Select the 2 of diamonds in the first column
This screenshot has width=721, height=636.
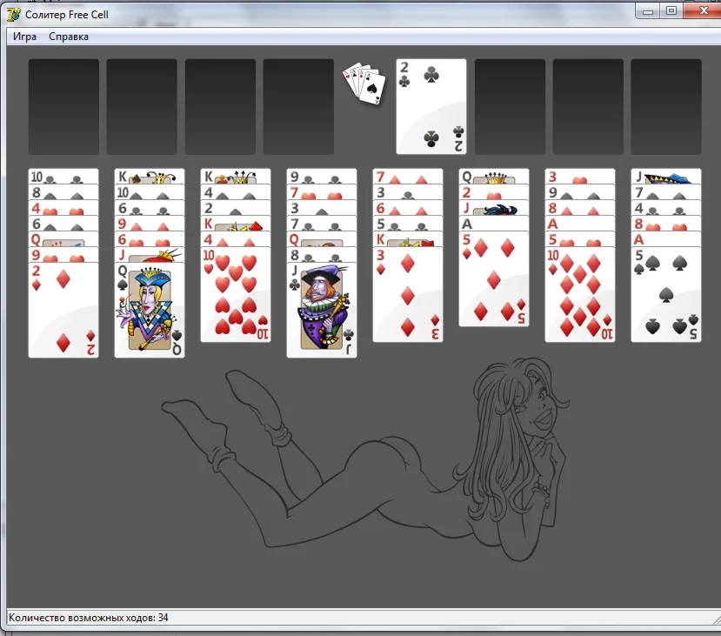click(63, 310)
